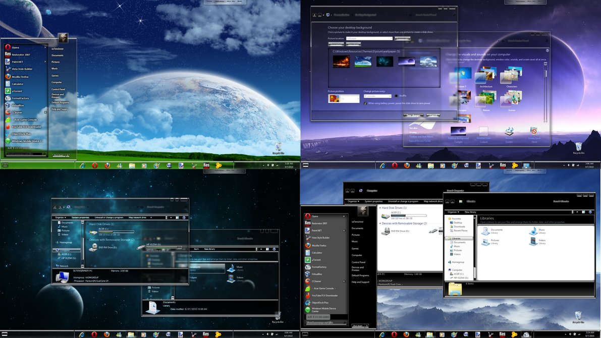Click New library in white Libraries window
The width and height of the screenshot is (601, 338).
click(x=470, y=212)
